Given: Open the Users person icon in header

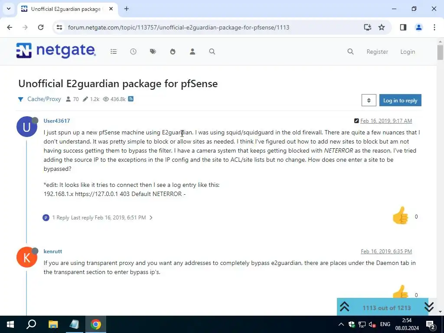Looking at the screenshot, I should [193, 52].
